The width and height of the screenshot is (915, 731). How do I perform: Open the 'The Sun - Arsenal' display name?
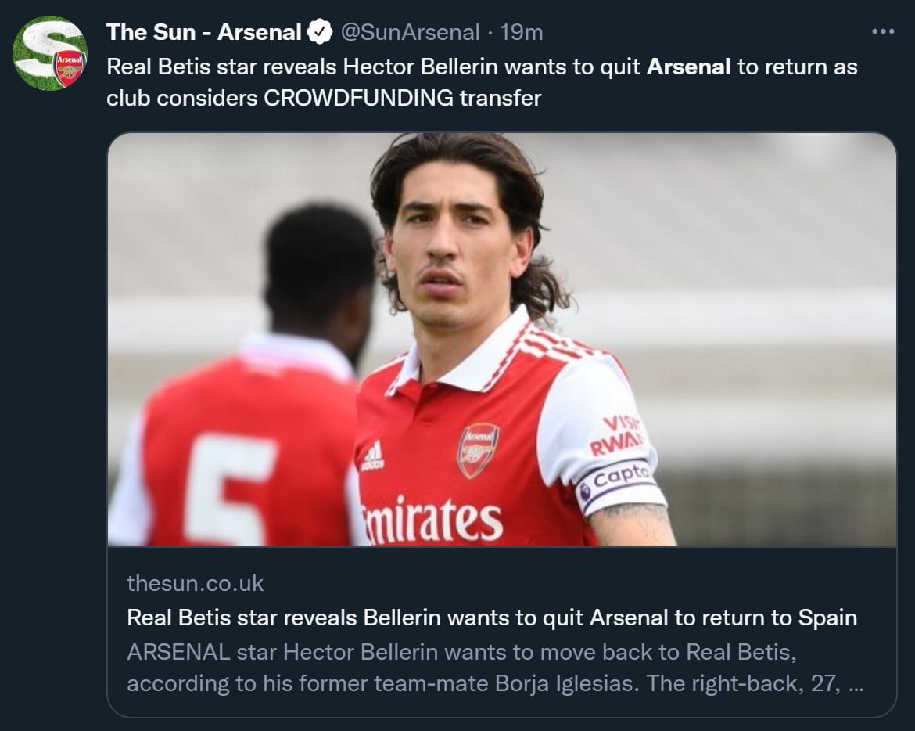203,32
